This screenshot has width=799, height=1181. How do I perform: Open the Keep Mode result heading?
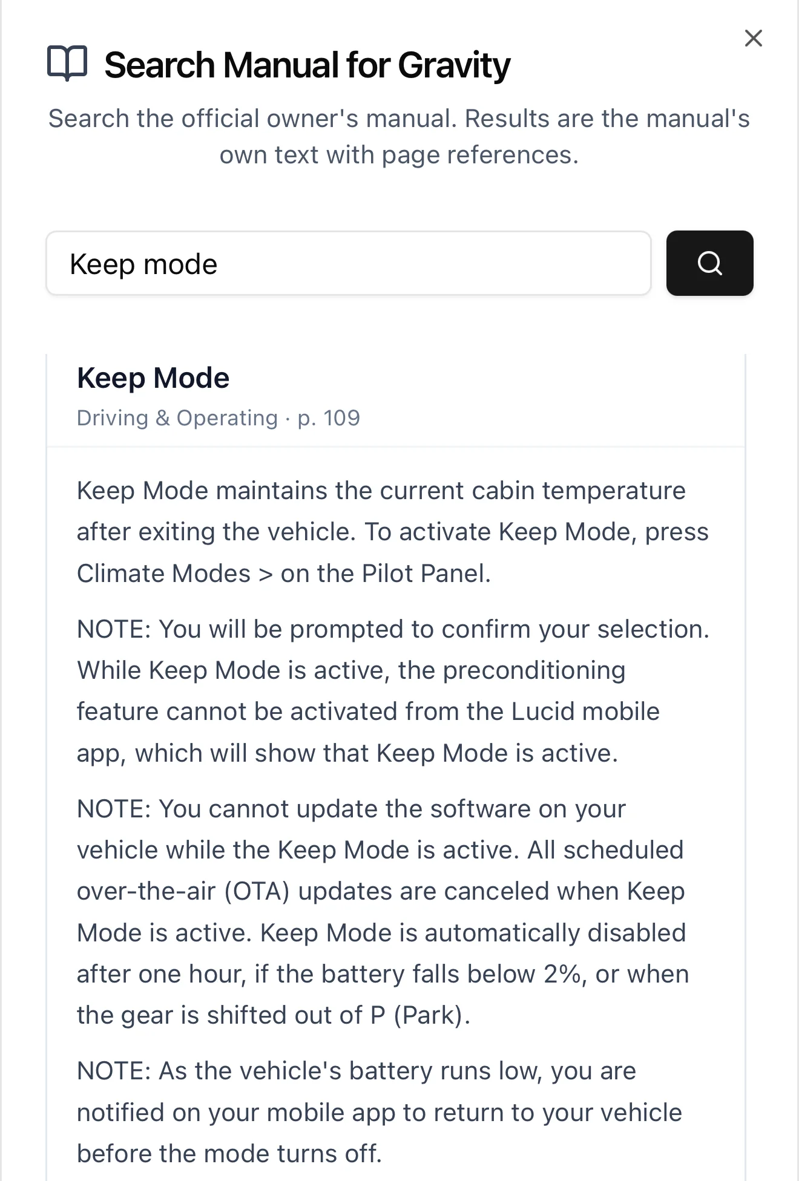tap(153, 378)
